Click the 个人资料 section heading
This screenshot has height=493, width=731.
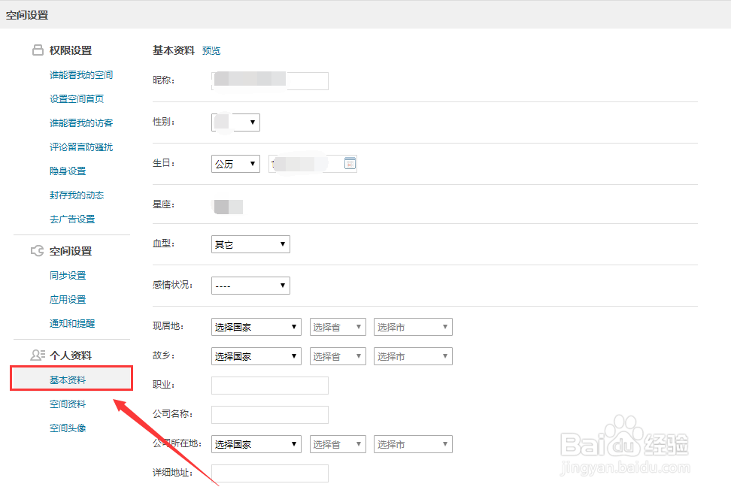point(71,355)
